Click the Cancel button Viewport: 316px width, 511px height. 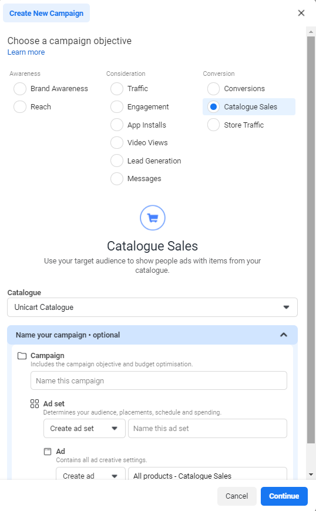[x=237, y=496]
